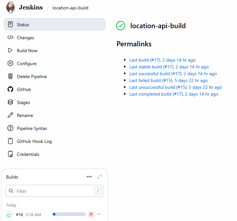The image size is (237, 221).
Task: Click the Delete Pipeline trash icon
Action: [x=10, y=76]
